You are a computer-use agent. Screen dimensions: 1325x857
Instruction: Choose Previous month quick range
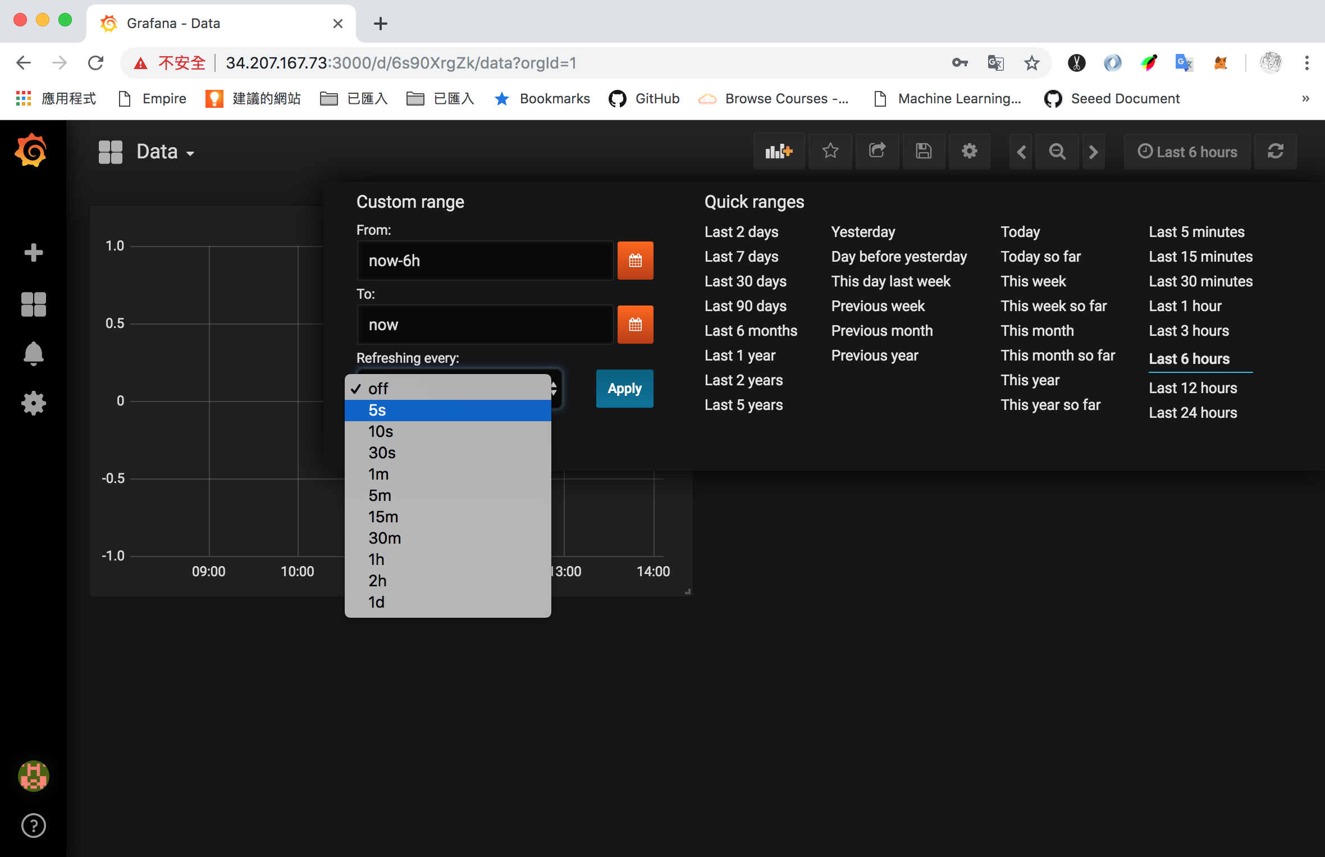[882, 331]
